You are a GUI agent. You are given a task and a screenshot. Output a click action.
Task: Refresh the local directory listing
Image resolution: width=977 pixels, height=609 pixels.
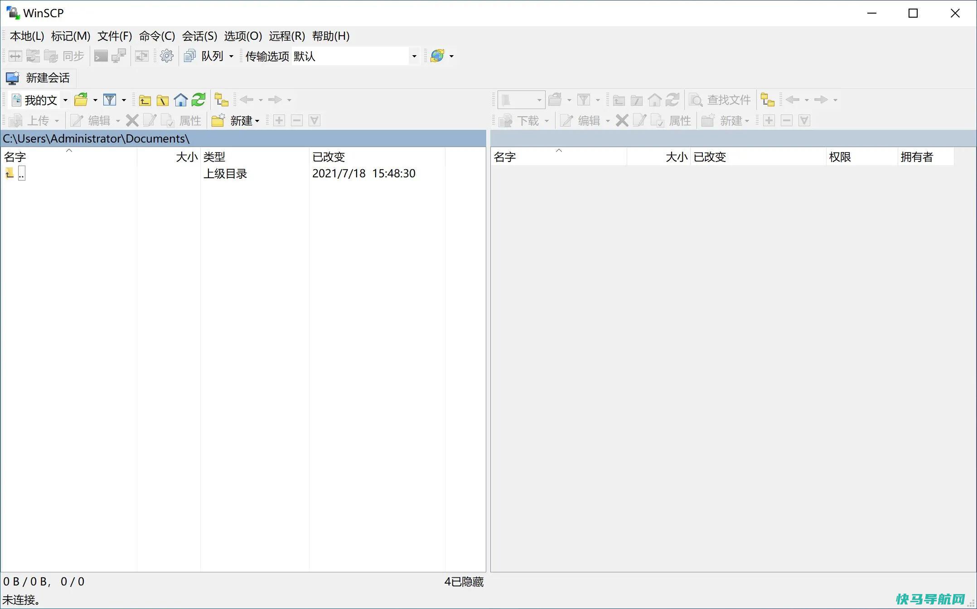click(198, 100)
